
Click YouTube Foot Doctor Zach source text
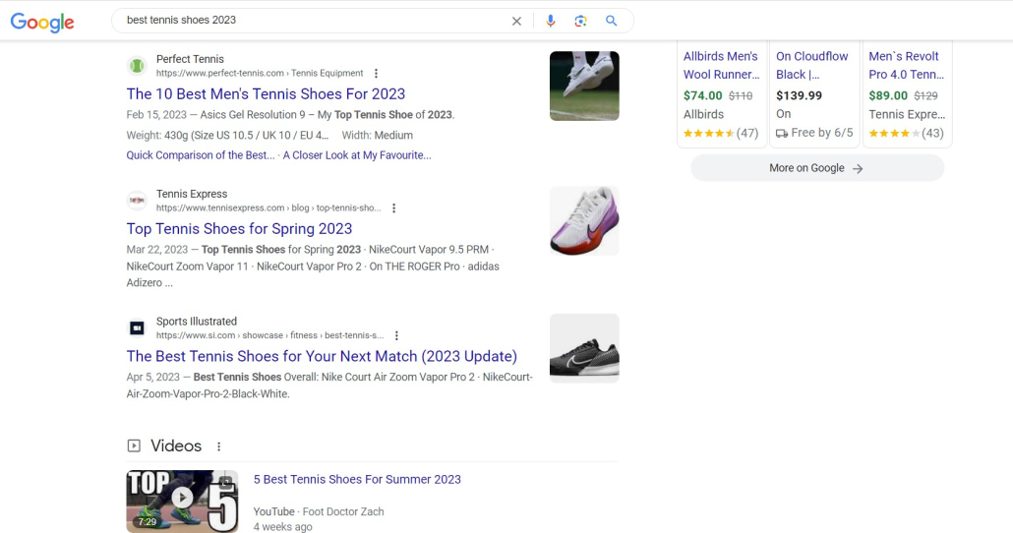click(x=319, y=511)
